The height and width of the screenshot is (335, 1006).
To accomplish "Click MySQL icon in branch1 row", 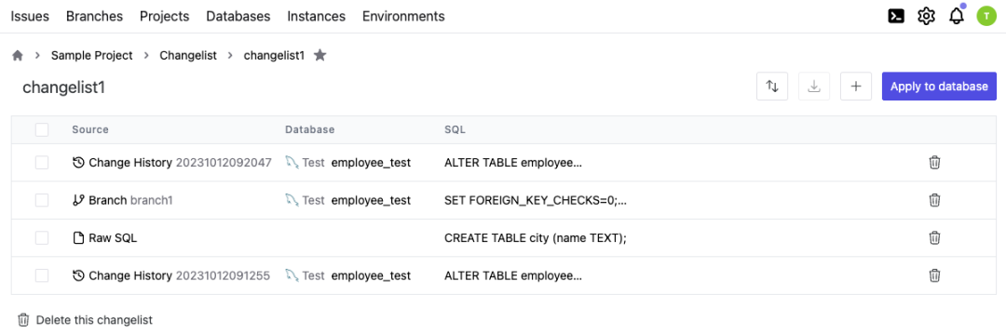I will tap(292, 200).
